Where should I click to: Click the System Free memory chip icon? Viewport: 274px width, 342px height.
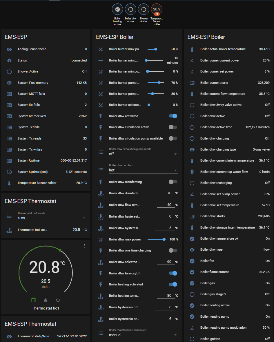coord(9,83)
